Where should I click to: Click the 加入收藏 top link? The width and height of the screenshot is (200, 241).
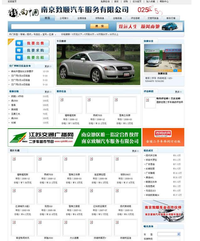click(x=151, y=2)
